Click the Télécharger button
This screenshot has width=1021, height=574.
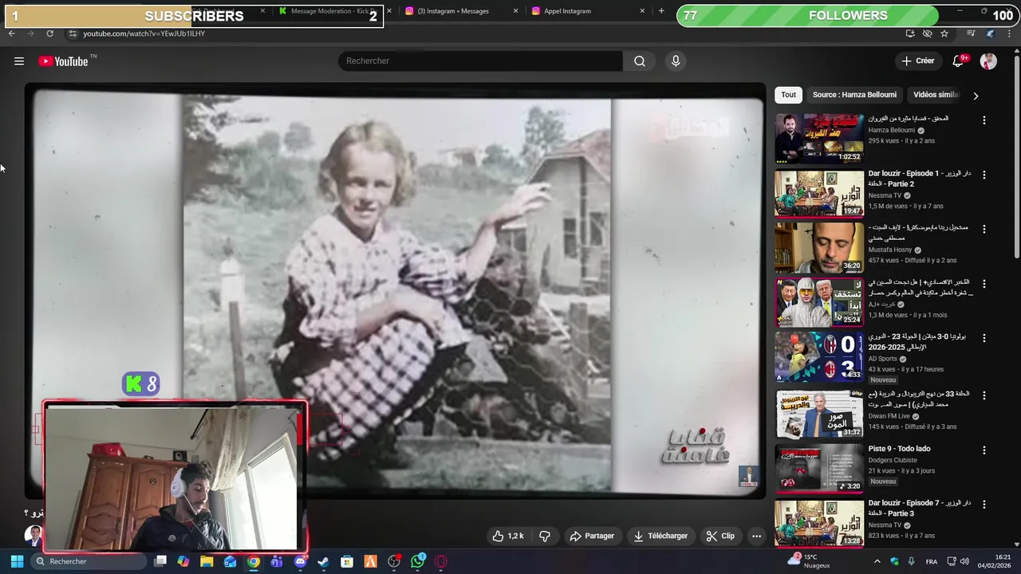[x=660, y=537]
